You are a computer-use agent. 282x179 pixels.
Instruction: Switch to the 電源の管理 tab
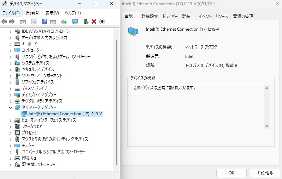(243, 17)
